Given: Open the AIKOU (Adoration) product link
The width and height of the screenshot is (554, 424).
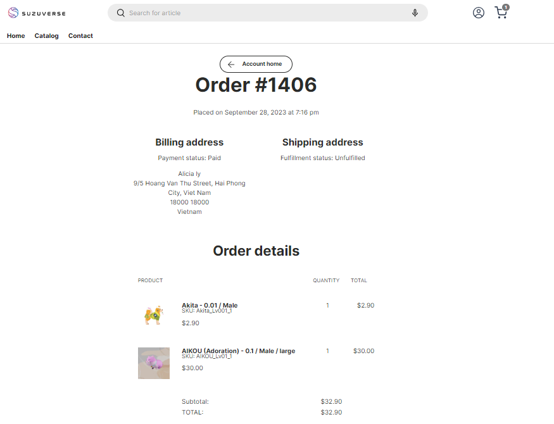Looking at the screenshot, I should click(239, 351).
